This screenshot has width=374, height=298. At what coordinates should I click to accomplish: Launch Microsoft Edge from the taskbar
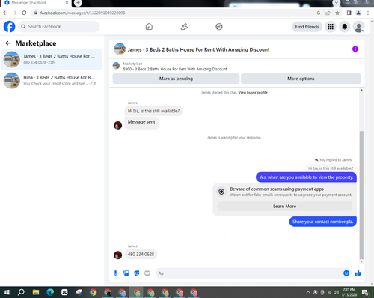[x=50, y=292]
